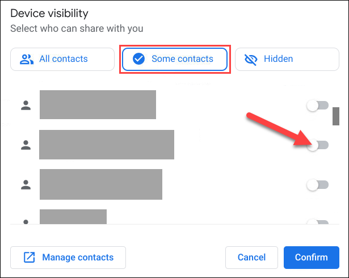Toggle the partially visible fourth contact switch
Image resolution: width=349 pixels, height=278 pixels.
pos(318,222)
